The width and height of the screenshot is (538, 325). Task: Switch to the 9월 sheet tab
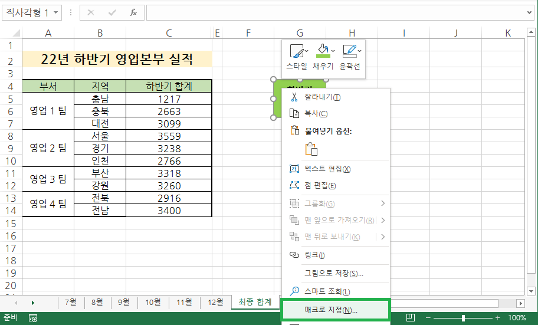124,302
